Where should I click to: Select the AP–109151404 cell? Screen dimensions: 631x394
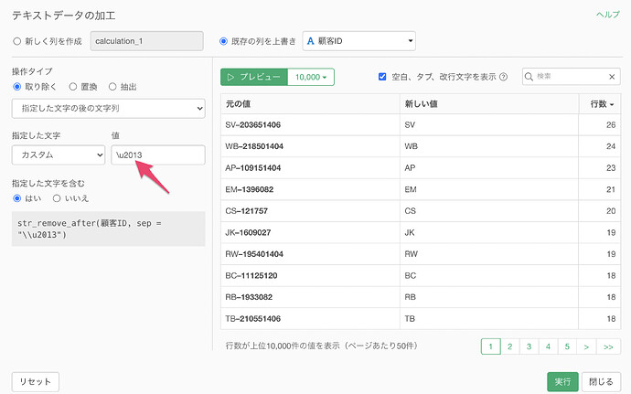(310, 168)
